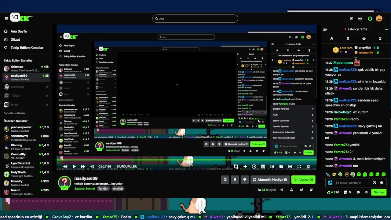This screenshot has width=391, height=220.
Task: Click the nasilyani69 channel avatar
Action: pos(64,182)
